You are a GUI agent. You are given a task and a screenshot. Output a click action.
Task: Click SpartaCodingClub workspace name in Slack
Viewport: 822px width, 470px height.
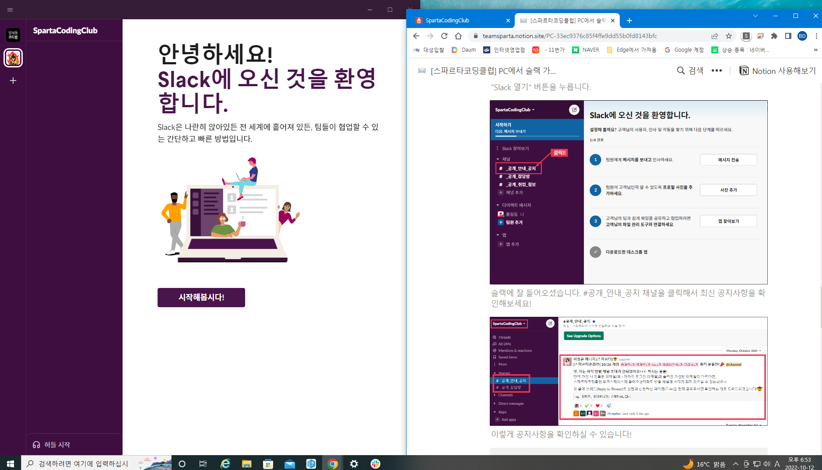pyautogui.click(x=65, y=31)
